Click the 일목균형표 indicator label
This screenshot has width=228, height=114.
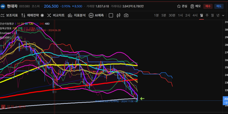pyautogui.click(x=6, y=28)
